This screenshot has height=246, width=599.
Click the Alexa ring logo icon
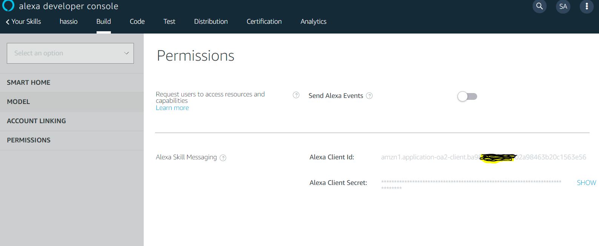8,5
